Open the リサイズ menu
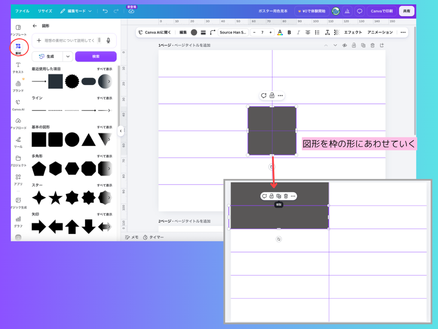The image size is (438, 329). [x=45, y=11]
